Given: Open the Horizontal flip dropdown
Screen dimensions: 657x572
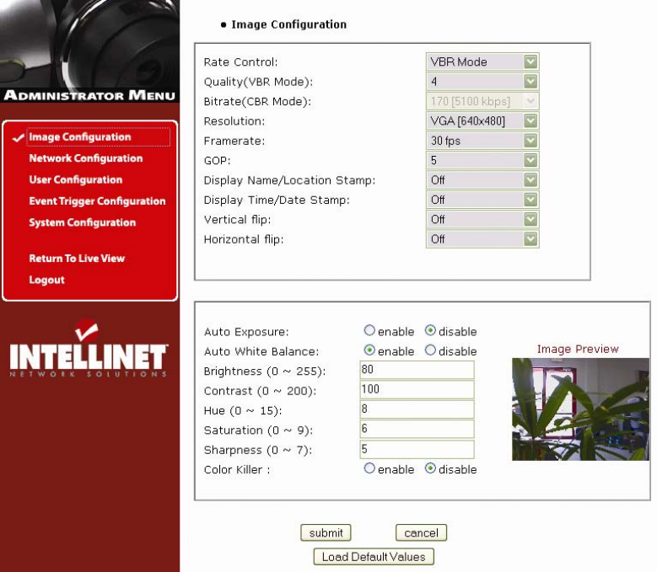Looking at the screenshot, I should click(482, 239).
